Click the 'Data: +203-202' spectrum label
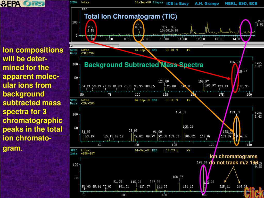Viewport: 264px width, 198px height. pos(82,53)
